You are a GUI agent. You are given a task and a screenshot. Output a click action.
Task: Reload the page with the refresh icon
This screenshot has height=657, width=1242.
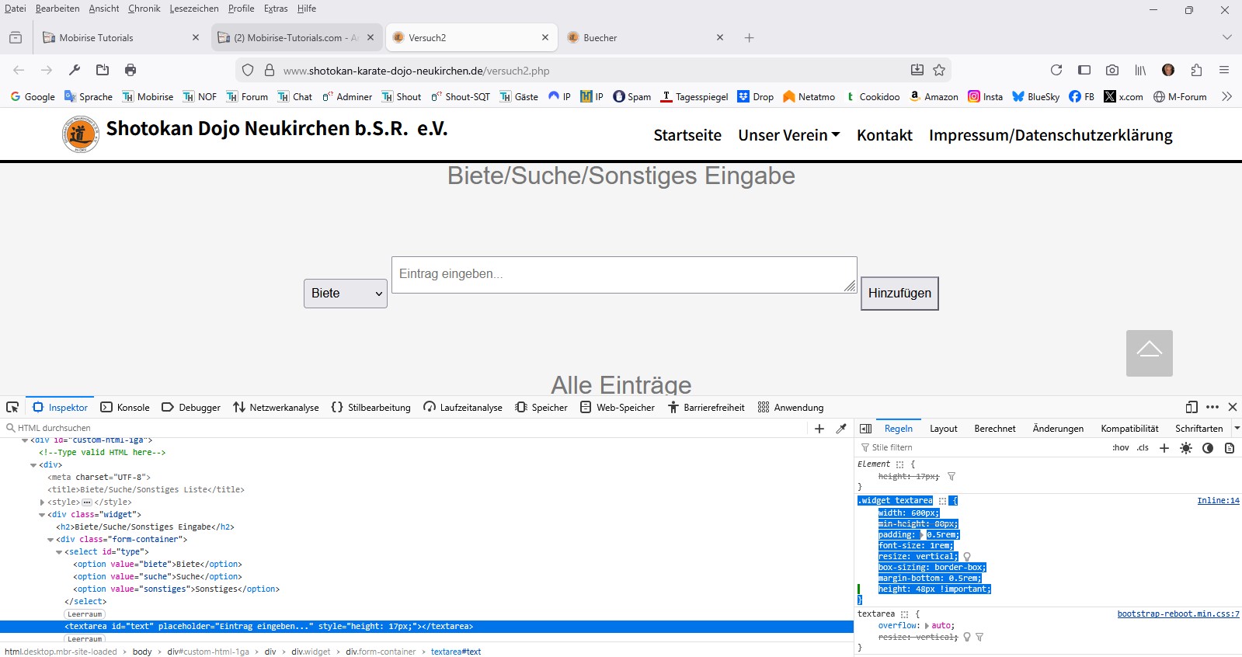[1056, 70]
